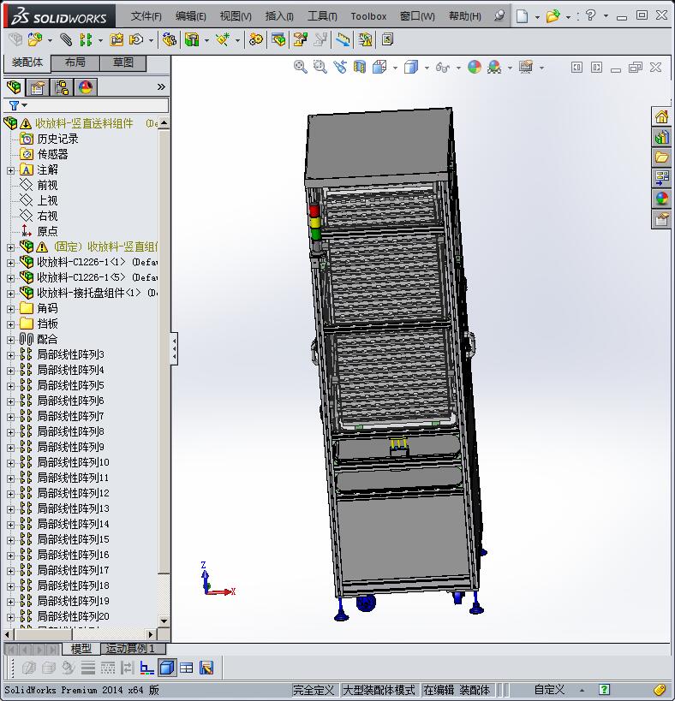Open the view orientation dropdown arrow
675x701 pixels.
[395, 68]
